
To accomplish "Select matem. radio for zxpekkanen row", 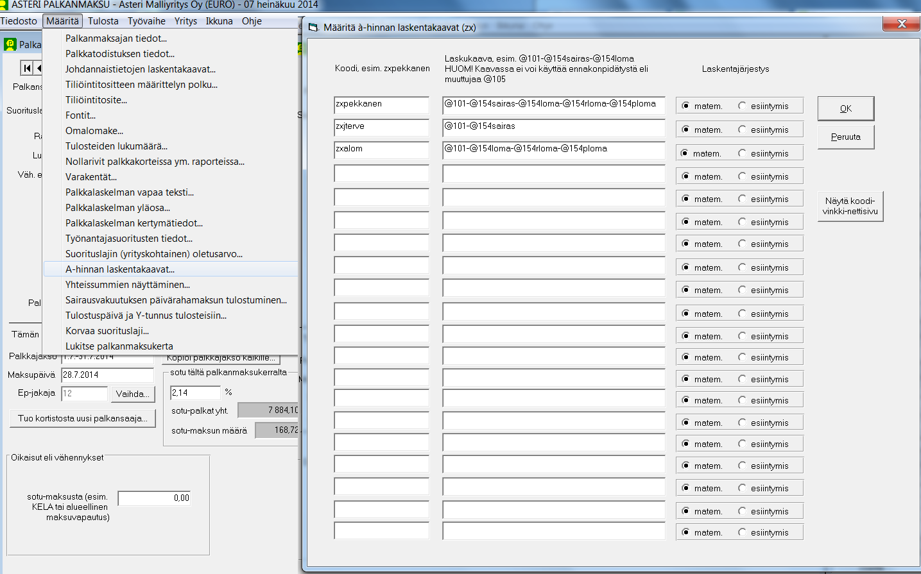I will (685, 106).
